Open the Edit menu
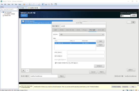The width and height of the screenshot is (139, 91). (x=5, y=4)
